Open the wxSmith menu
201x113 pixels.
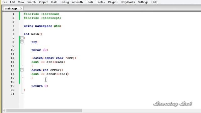click(77, 2)
